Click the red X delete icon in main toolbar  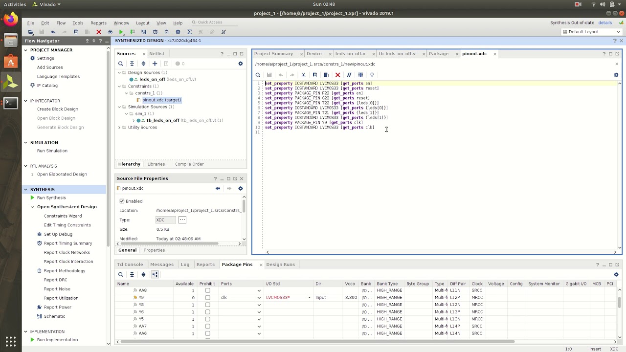(98, 32)
